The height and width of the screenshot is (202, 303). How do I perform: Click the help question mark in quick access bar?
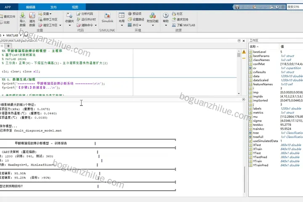(277, 7)
